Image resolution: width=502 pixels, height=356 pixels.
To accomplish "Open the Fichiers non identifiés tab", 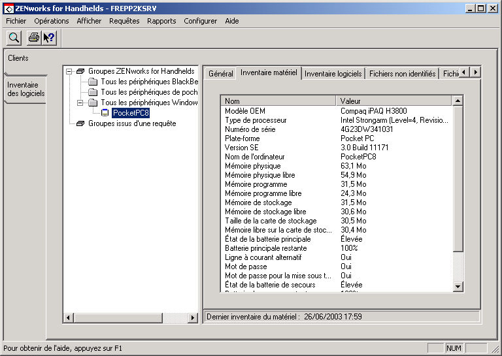I will tap(402, 74).
